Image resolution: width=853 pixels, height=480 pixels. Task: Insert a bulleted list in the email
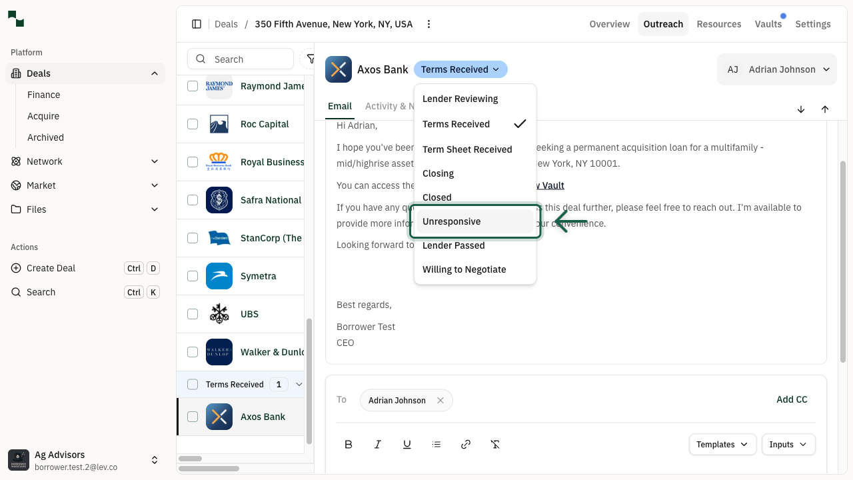(x=436, y=444)
